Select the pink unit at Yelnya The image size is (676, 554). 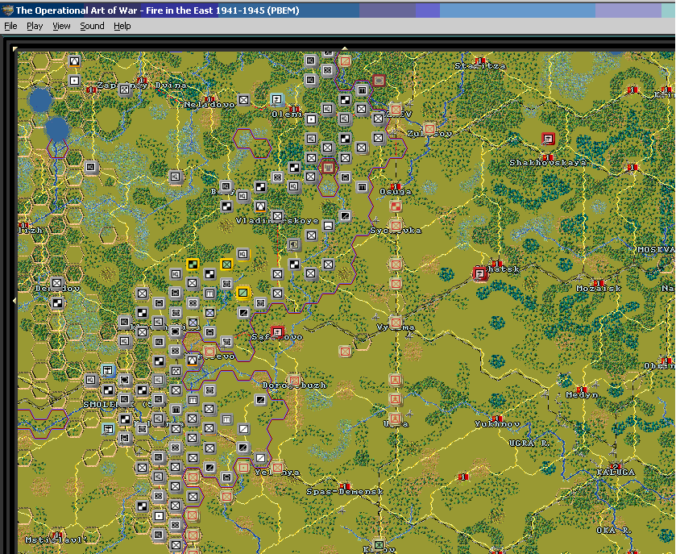tap(277, 467)
